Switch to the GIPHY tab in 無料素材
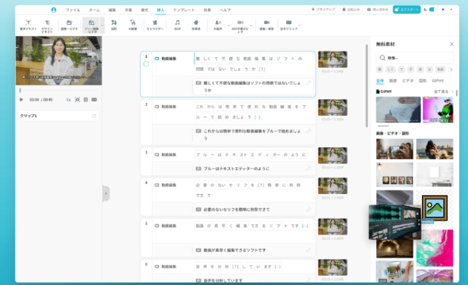Viewport: 468px width, 285px height. coord(438,81)
